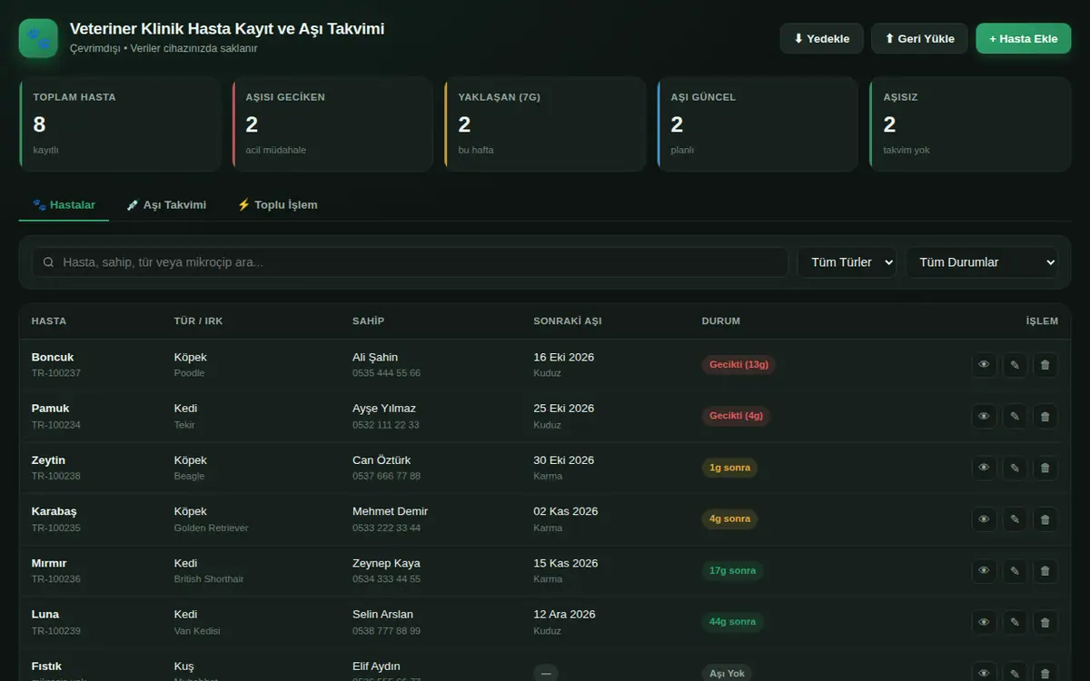Click microchip number TR-100235
1090x681 pixels.
[x=56, y=528]
